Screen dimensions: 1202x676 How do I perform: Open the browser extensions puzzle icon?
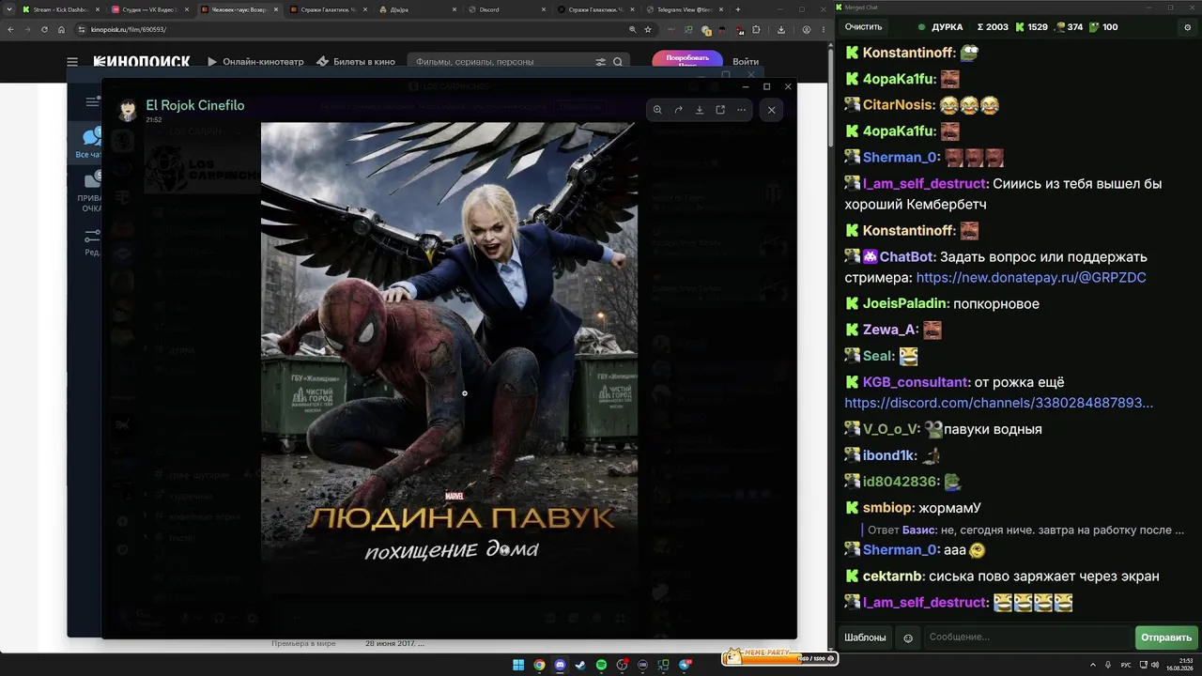[x=756, y=29]
